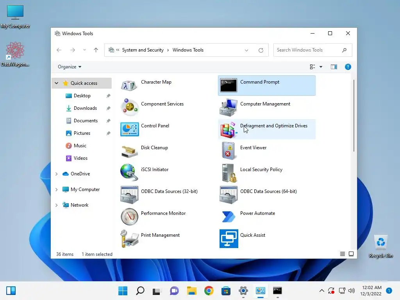
Task: Click the Search Windows Tools field
Action: (x=312, y=50)
